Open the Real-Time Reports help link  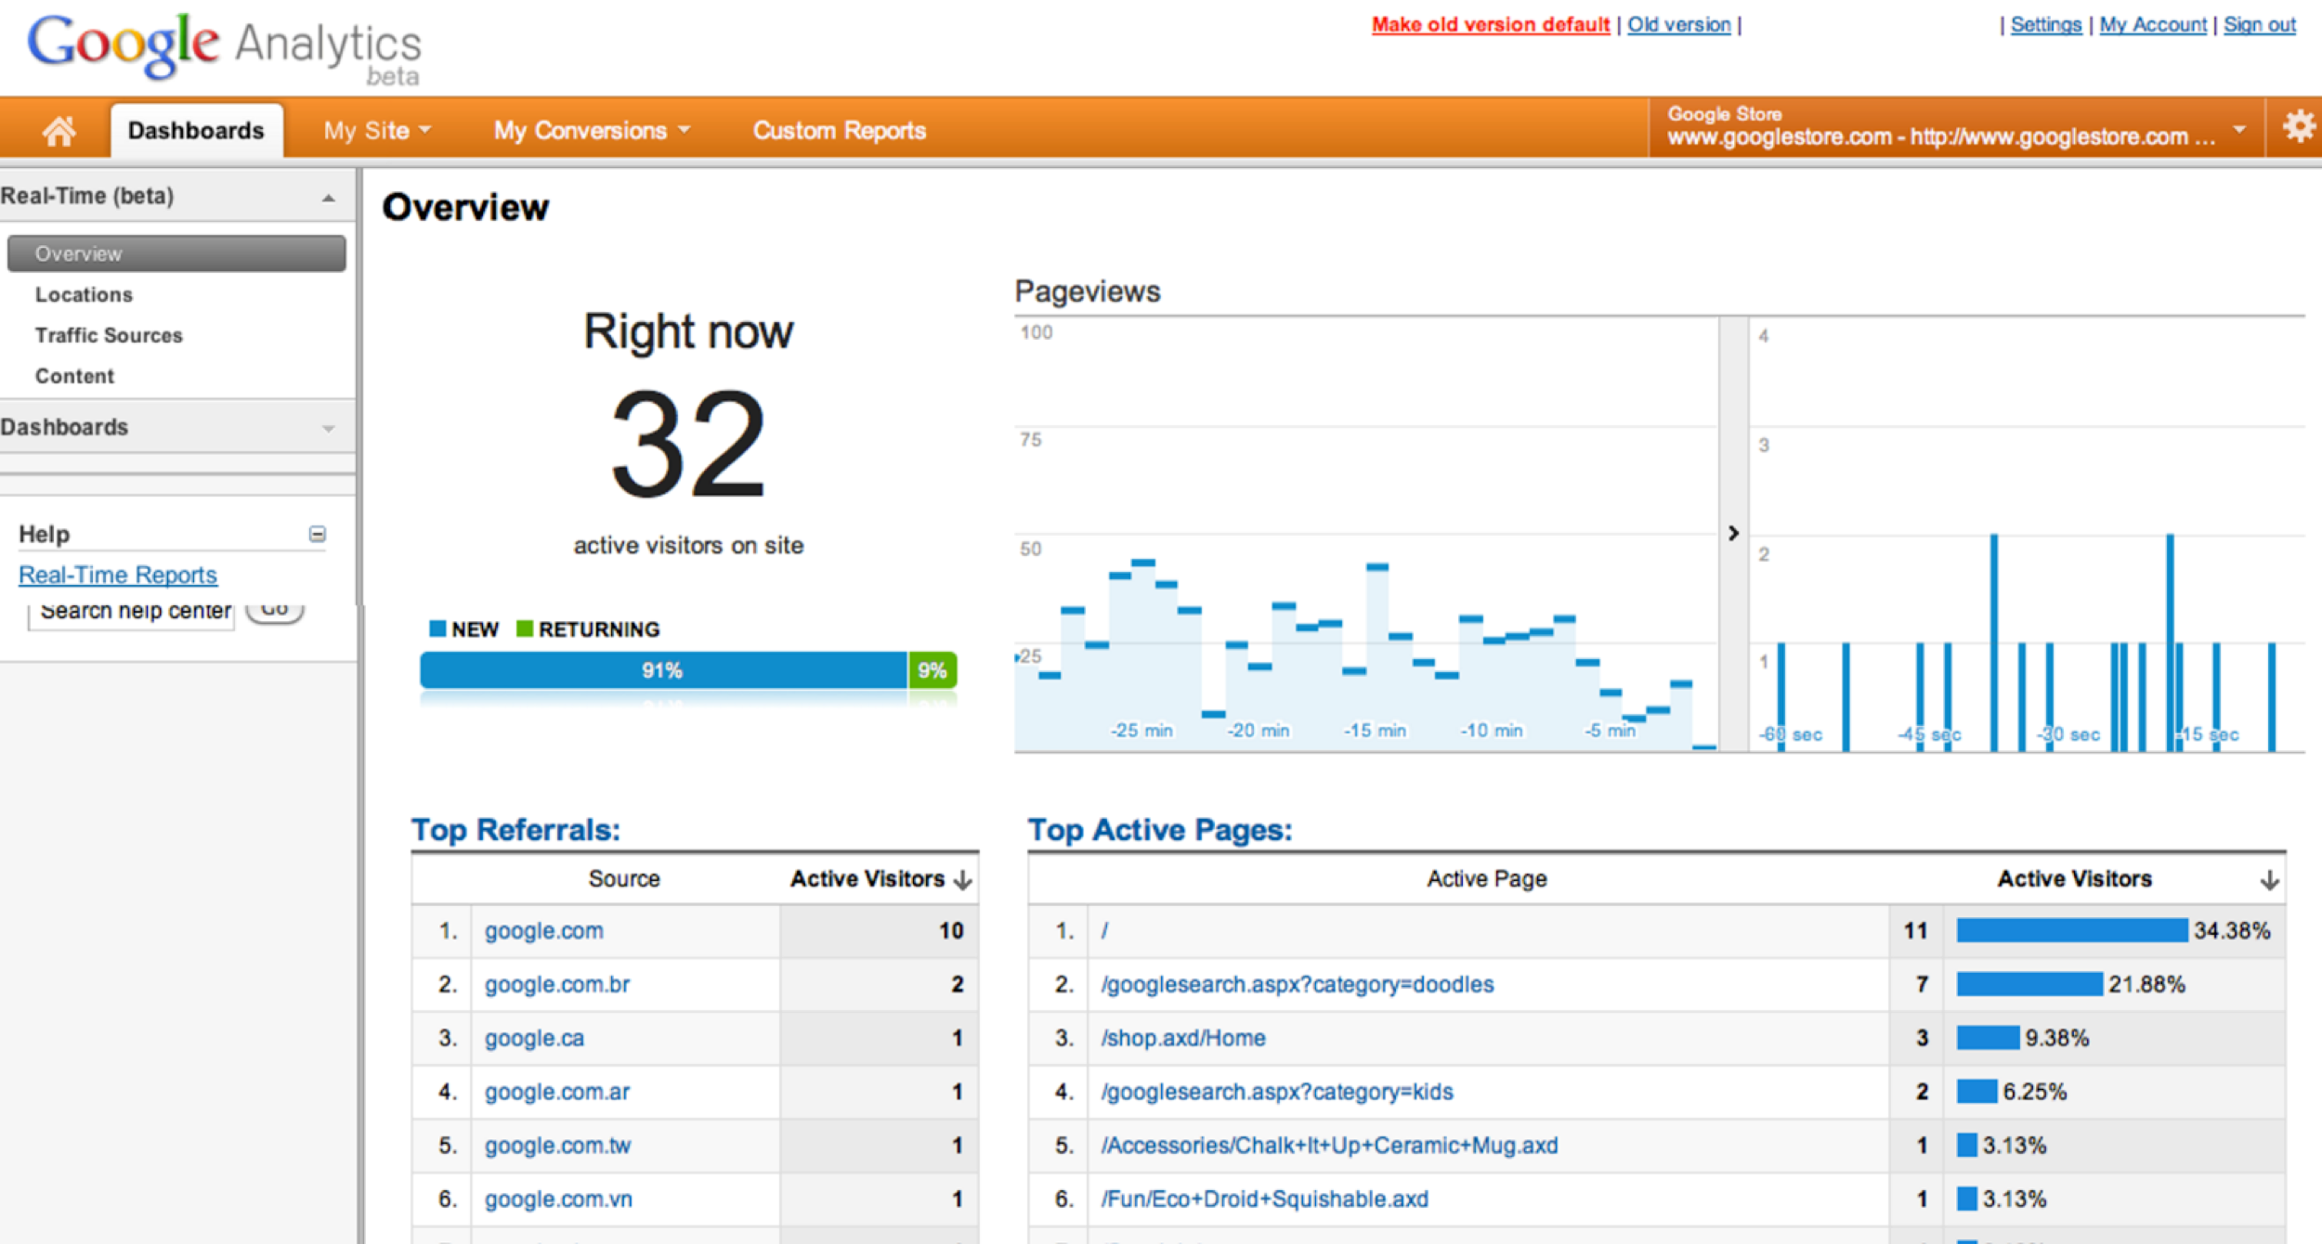click(x=118, y=575)
